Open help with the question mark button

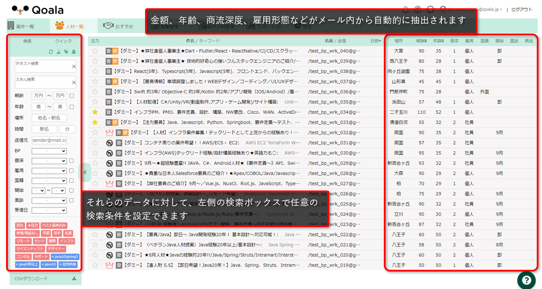point(526,280)
